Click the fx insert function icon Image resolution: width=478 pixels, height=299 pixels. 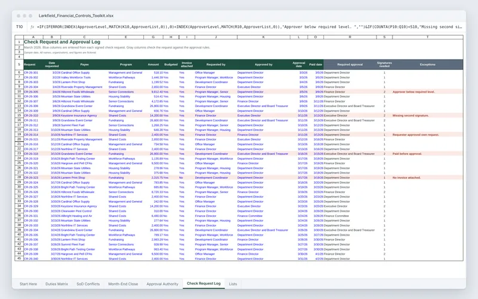click(32, 27)
